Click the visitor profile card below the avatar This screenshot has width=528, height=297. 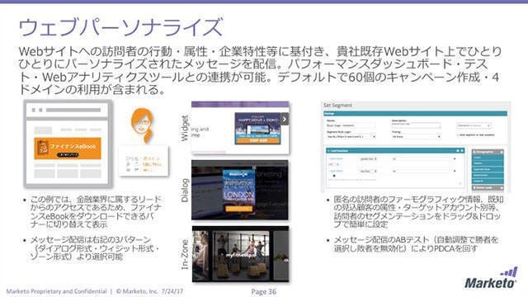coord(144,161)
